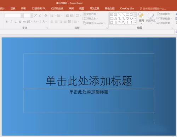Image resolution: width=177 pixels, height=137 pixels.
Task: Select the rectangle shape
Action: coord(127,15)
